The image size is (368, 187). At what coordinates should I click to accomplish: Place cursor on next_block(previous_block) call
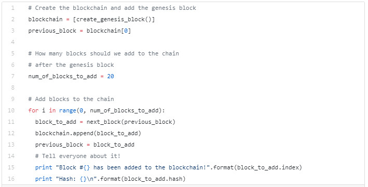pos(131,122)
